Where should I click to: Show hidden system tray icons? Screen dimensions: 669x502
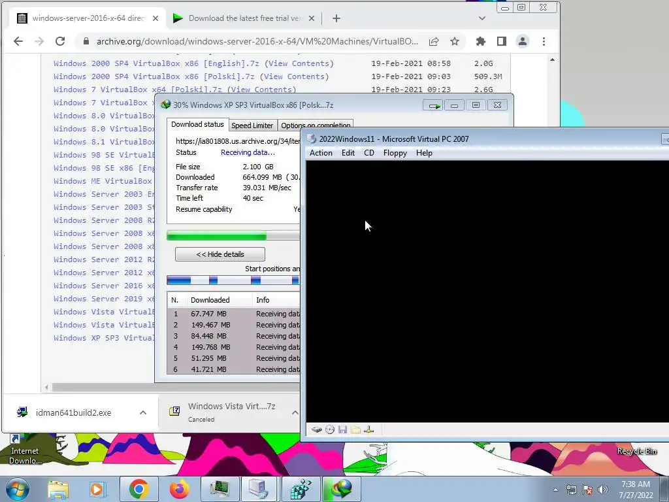pyautogui.click(x=555, y=490)
